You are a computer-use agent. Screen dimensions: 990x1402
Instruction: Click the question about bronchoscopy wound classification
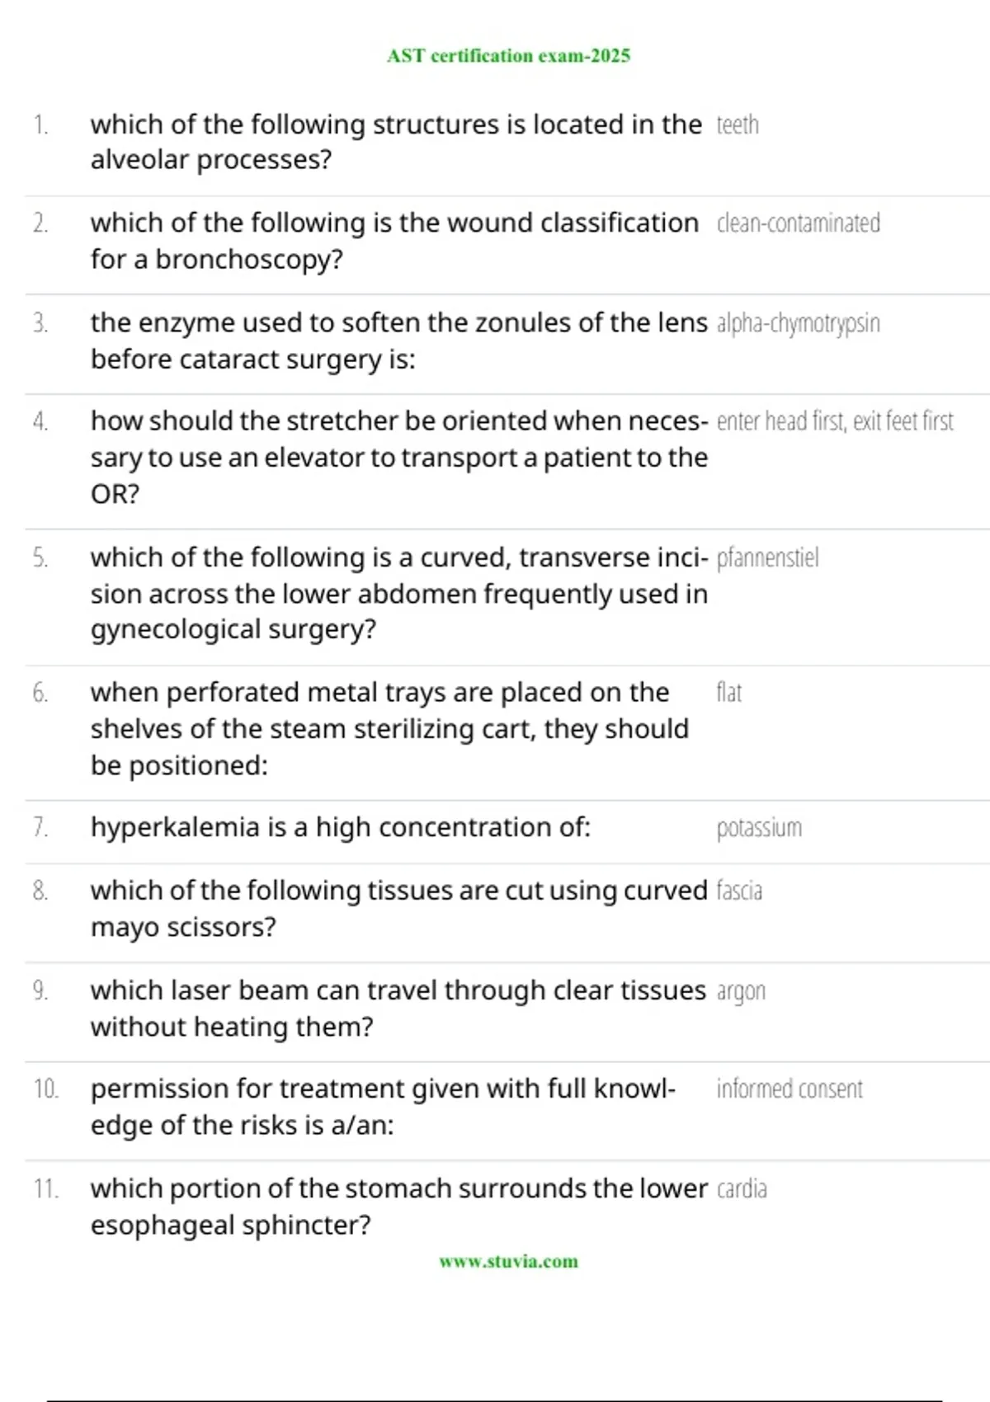click(x=394, y=241)
